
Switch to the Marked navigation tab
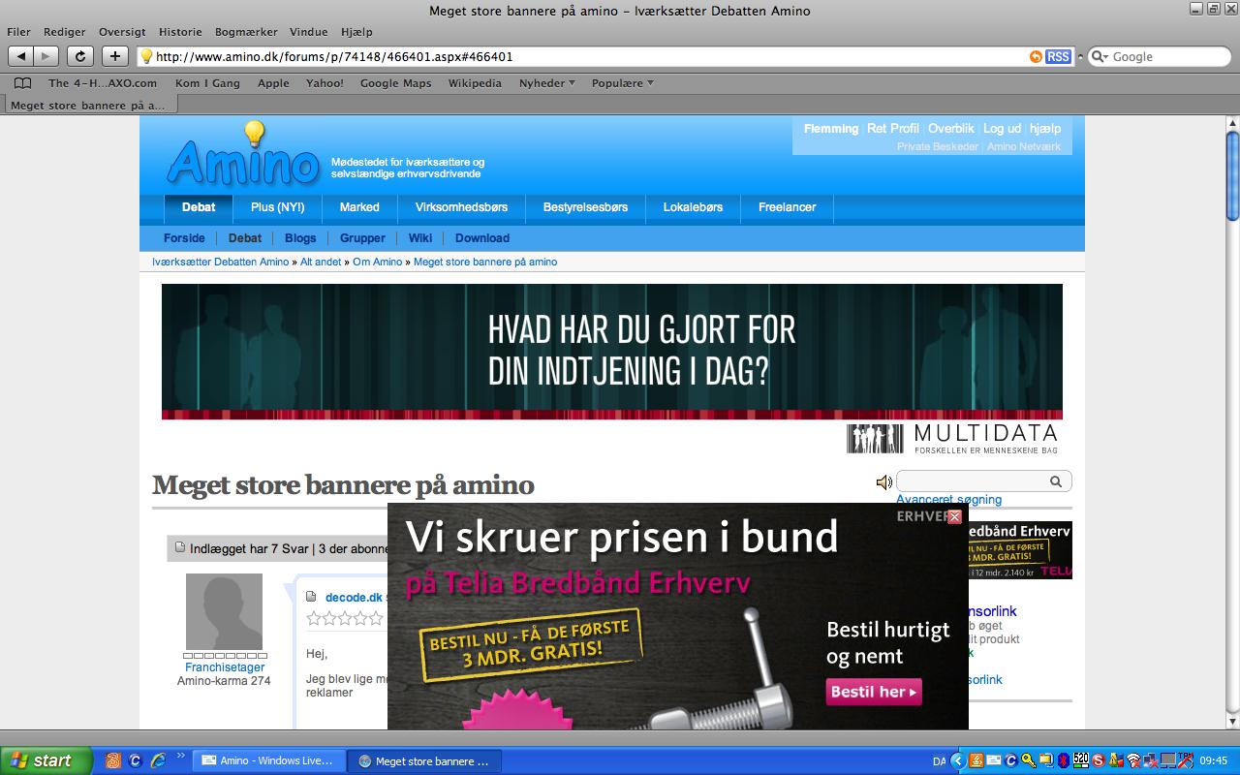point(359,207)
